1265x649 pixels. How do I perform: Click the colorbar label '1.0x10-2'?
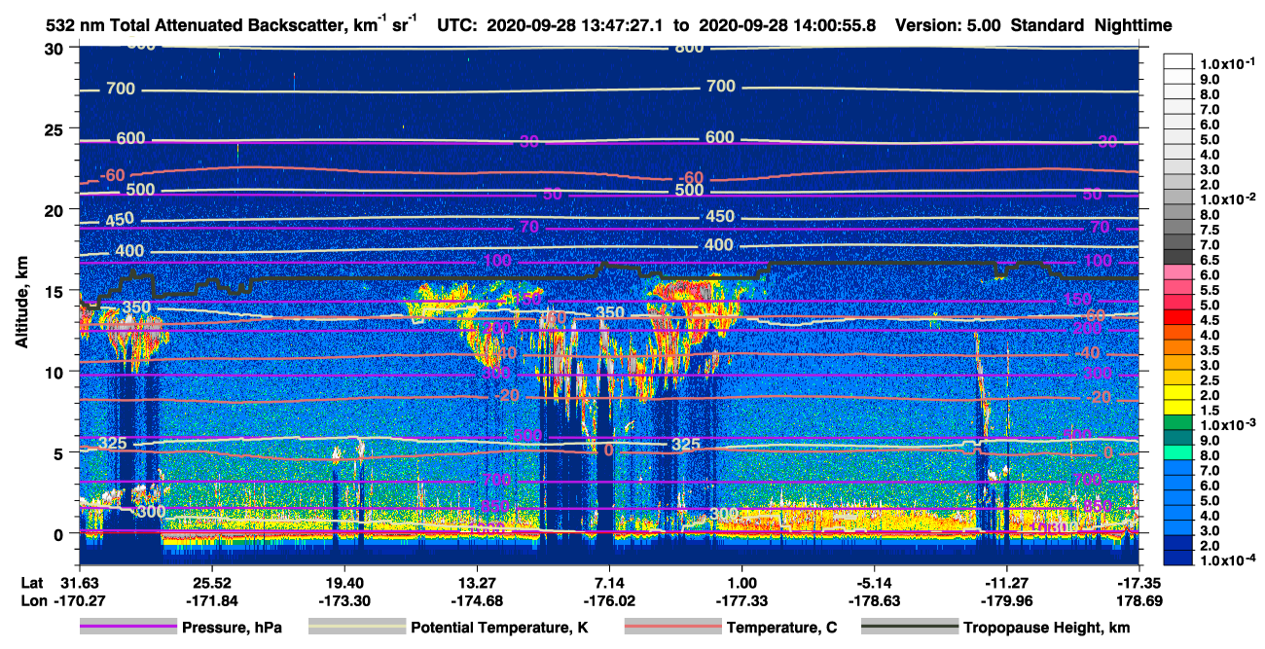[x=1227, y=198]
